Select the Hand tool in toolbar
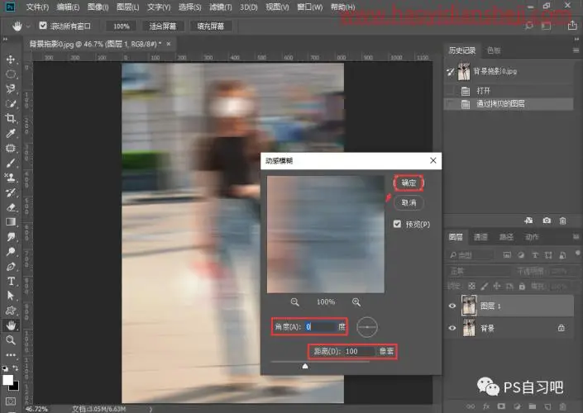This screenshot has height=413, width=583. click(11, 325)
